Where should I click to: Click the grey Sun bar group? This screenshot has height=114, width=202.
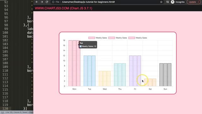click(165, 75)
